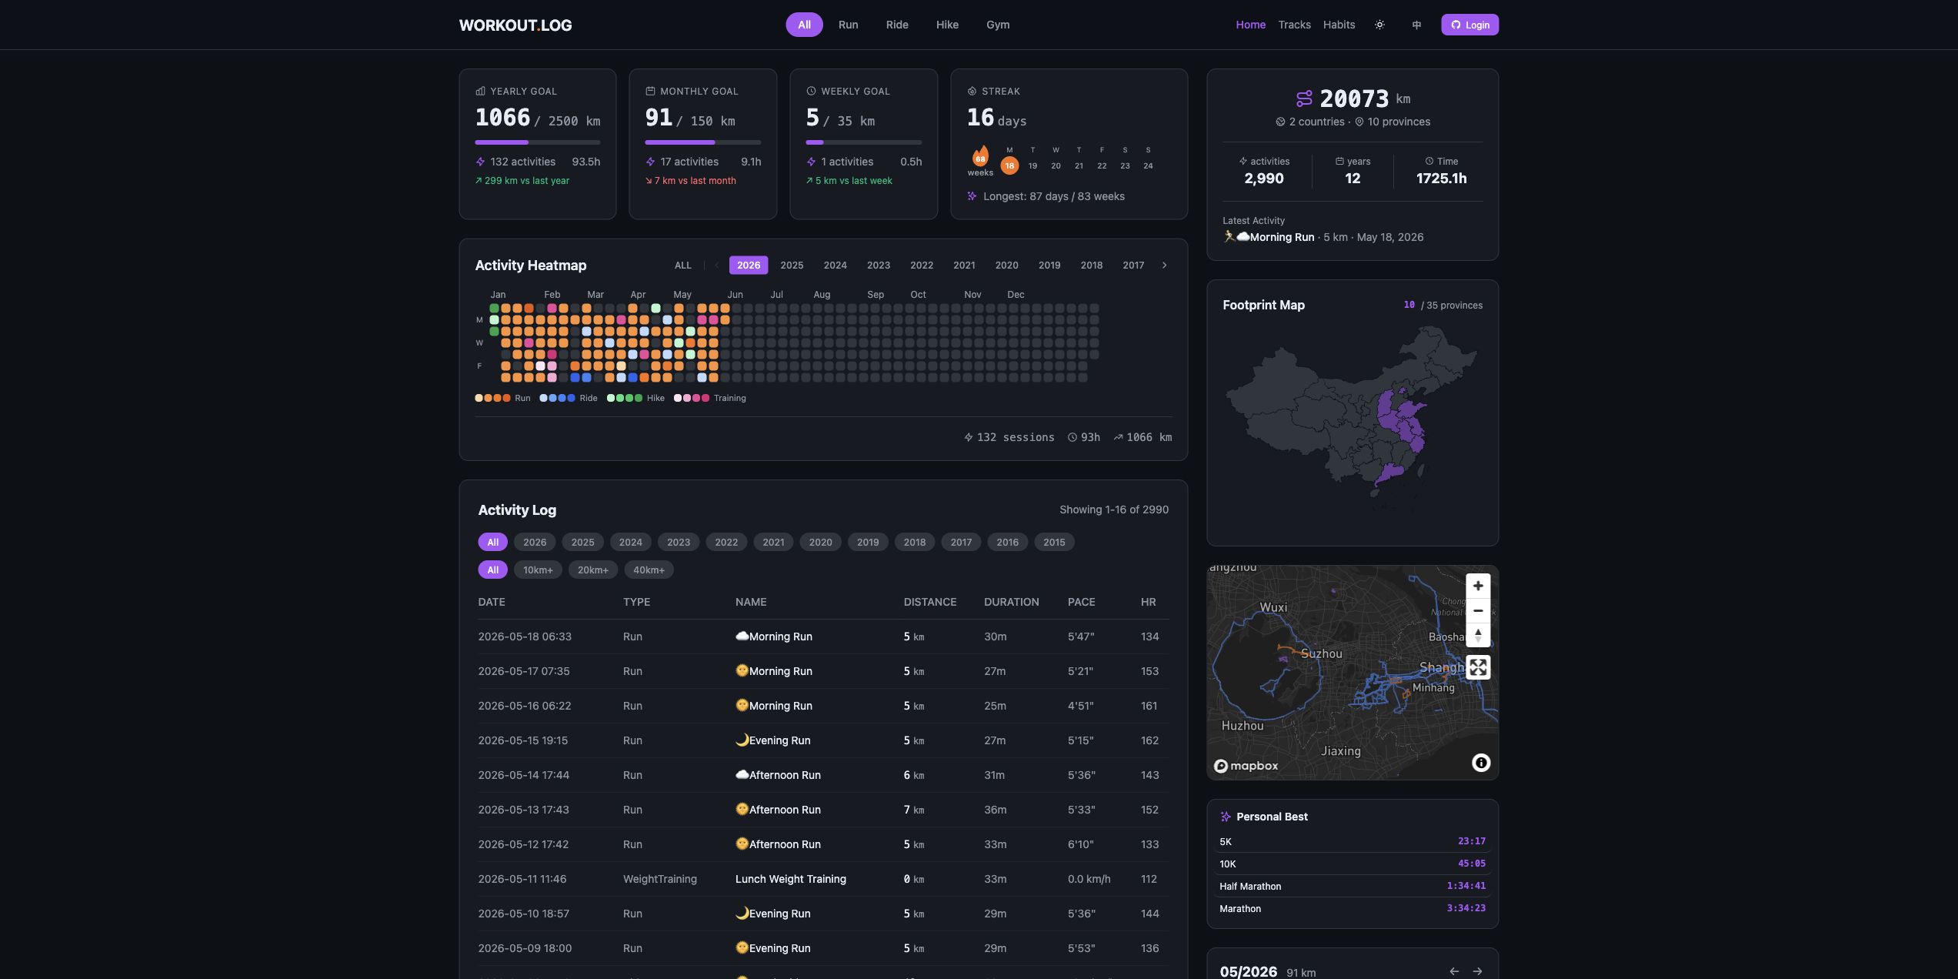
Task: Click the Personal Best sparkle icon
Action: pos(1226,817)
